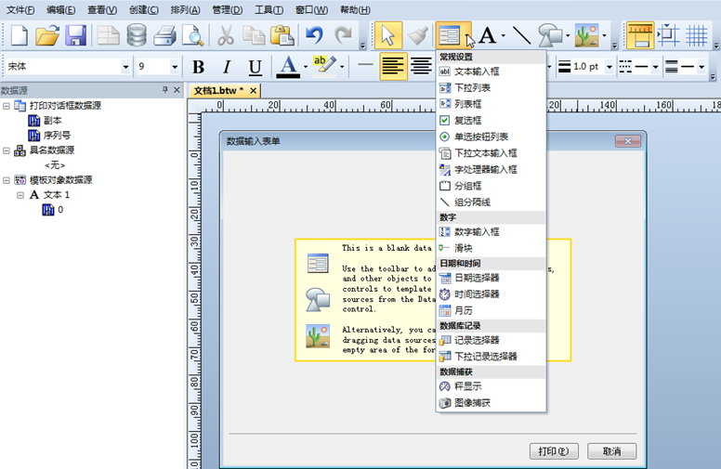This screenshot has width=721, height=469.
Task: Click the Print Preview magnifier icon
Action: pyautogui.click(x=192, y=36)
